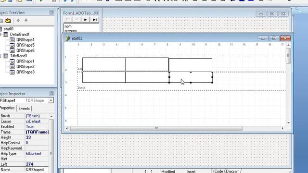Switch to the Code tab
The image size is (308, 173).
[x=218, y=171]
